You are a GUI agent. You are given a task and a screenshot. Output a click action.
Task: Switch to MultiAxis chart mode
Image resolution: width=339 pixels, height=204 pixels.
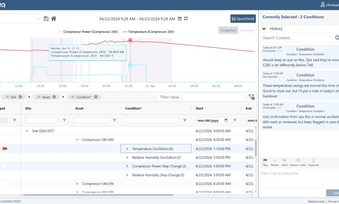point(247,30)
